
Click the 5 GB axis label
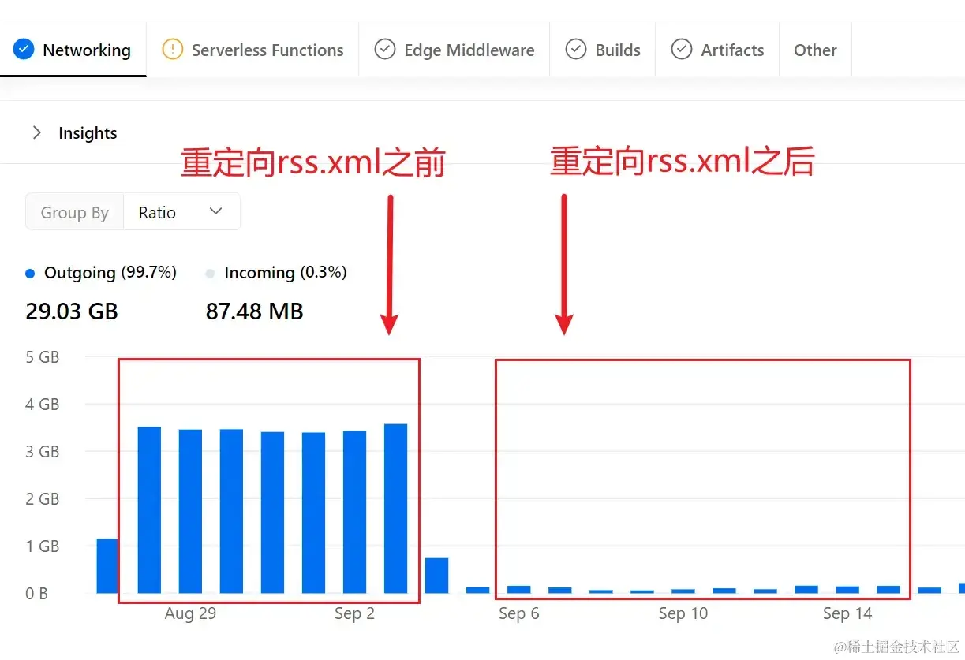click(43, 357)
